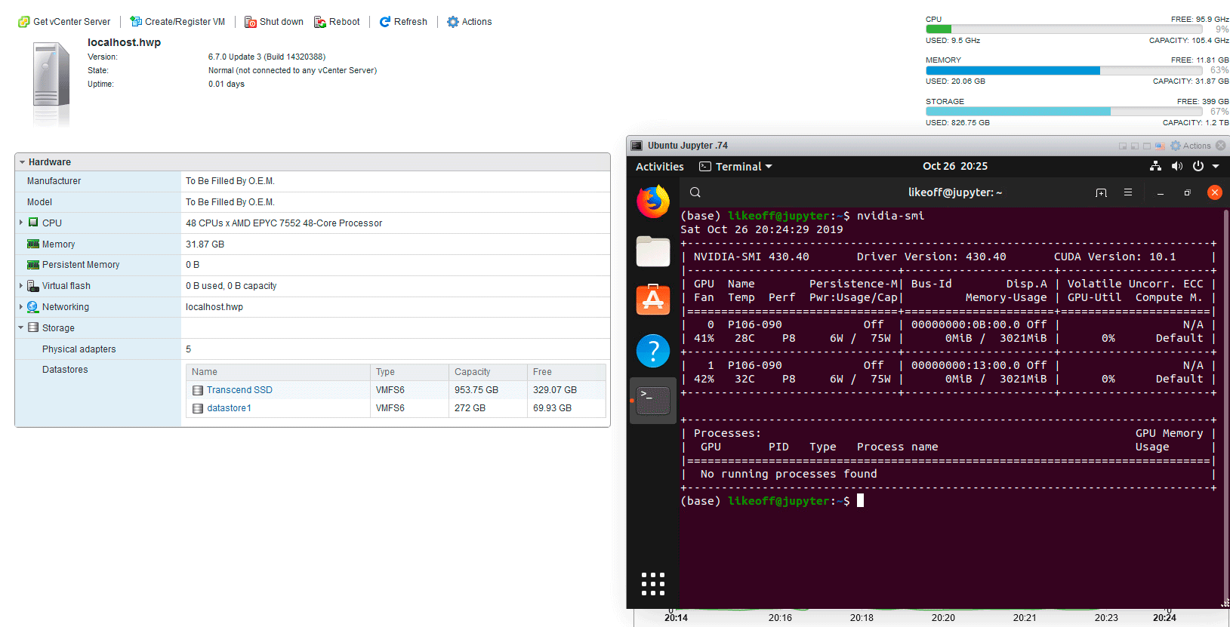Screen dimensions: 1230x627
Task: Expand the Virtual flash row
Action: pyautogui.click(x=21, y=286)
